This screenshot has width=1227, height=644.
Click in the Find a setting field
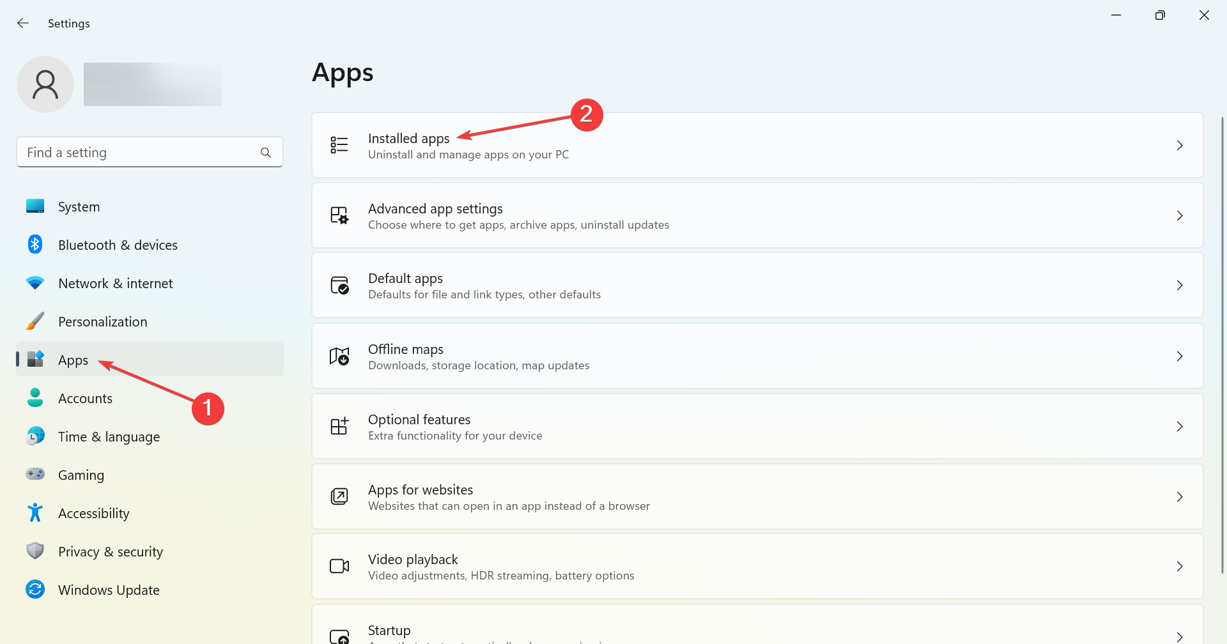click(150, 152)
